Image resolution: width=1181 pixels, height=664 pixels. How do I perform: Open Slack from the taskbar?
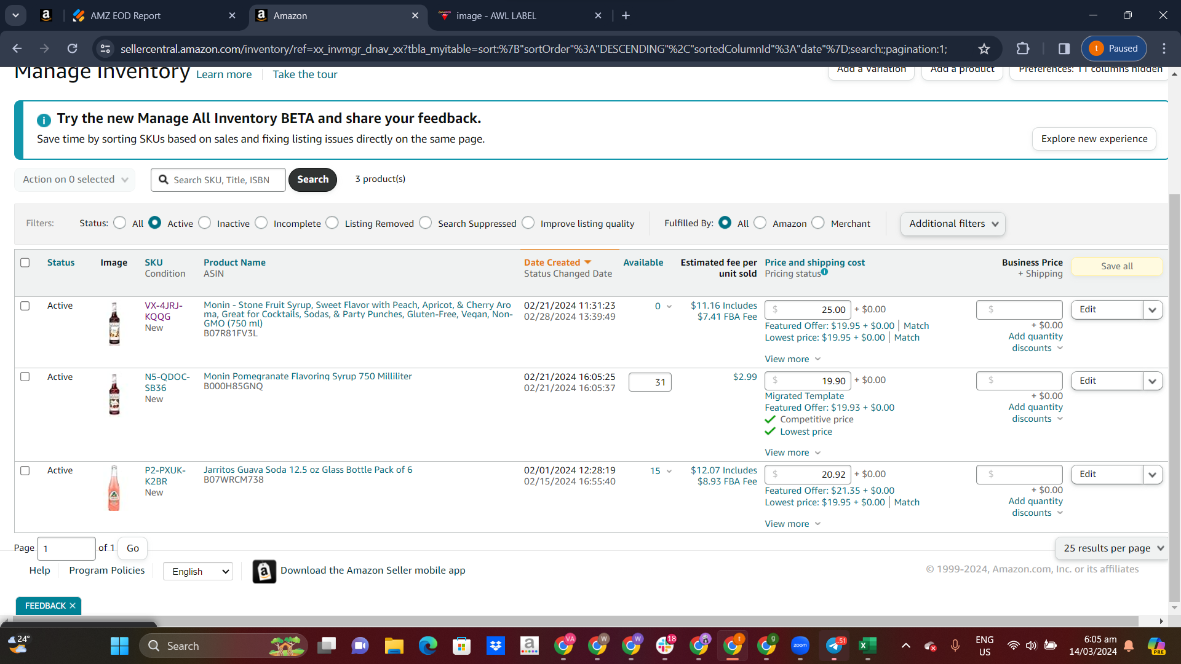[665, 646]
